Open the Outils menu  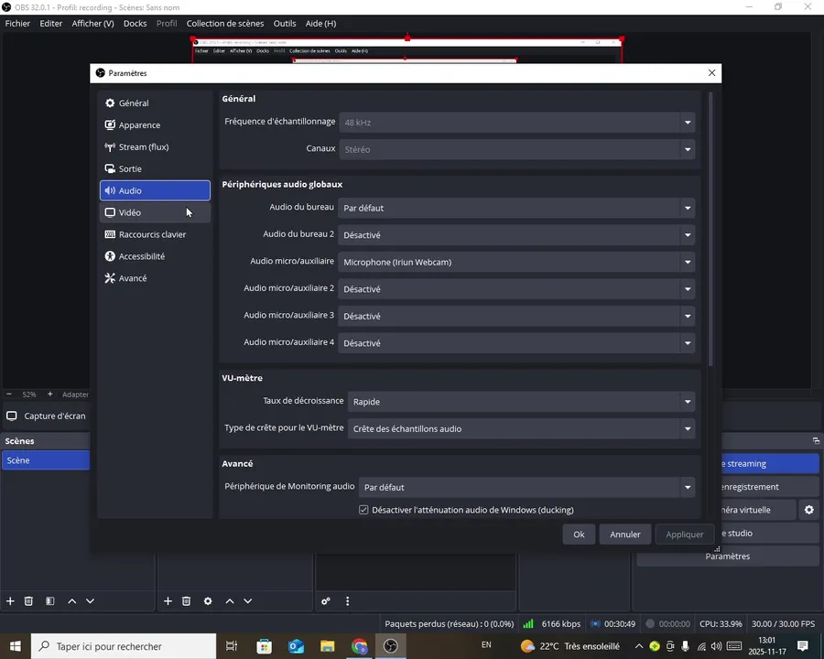tap(285, 24)
